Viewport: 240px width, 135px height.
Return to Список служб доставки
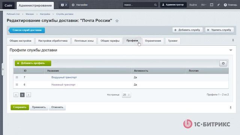[27, 30]
